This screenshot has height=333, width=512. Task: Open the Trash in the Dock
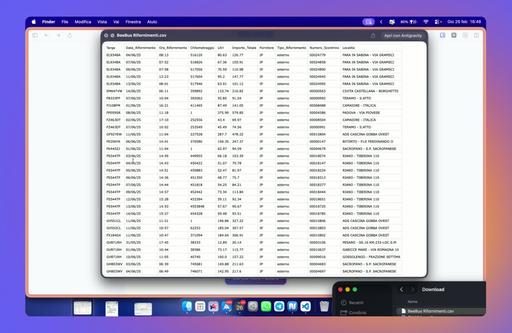point(324,306)
